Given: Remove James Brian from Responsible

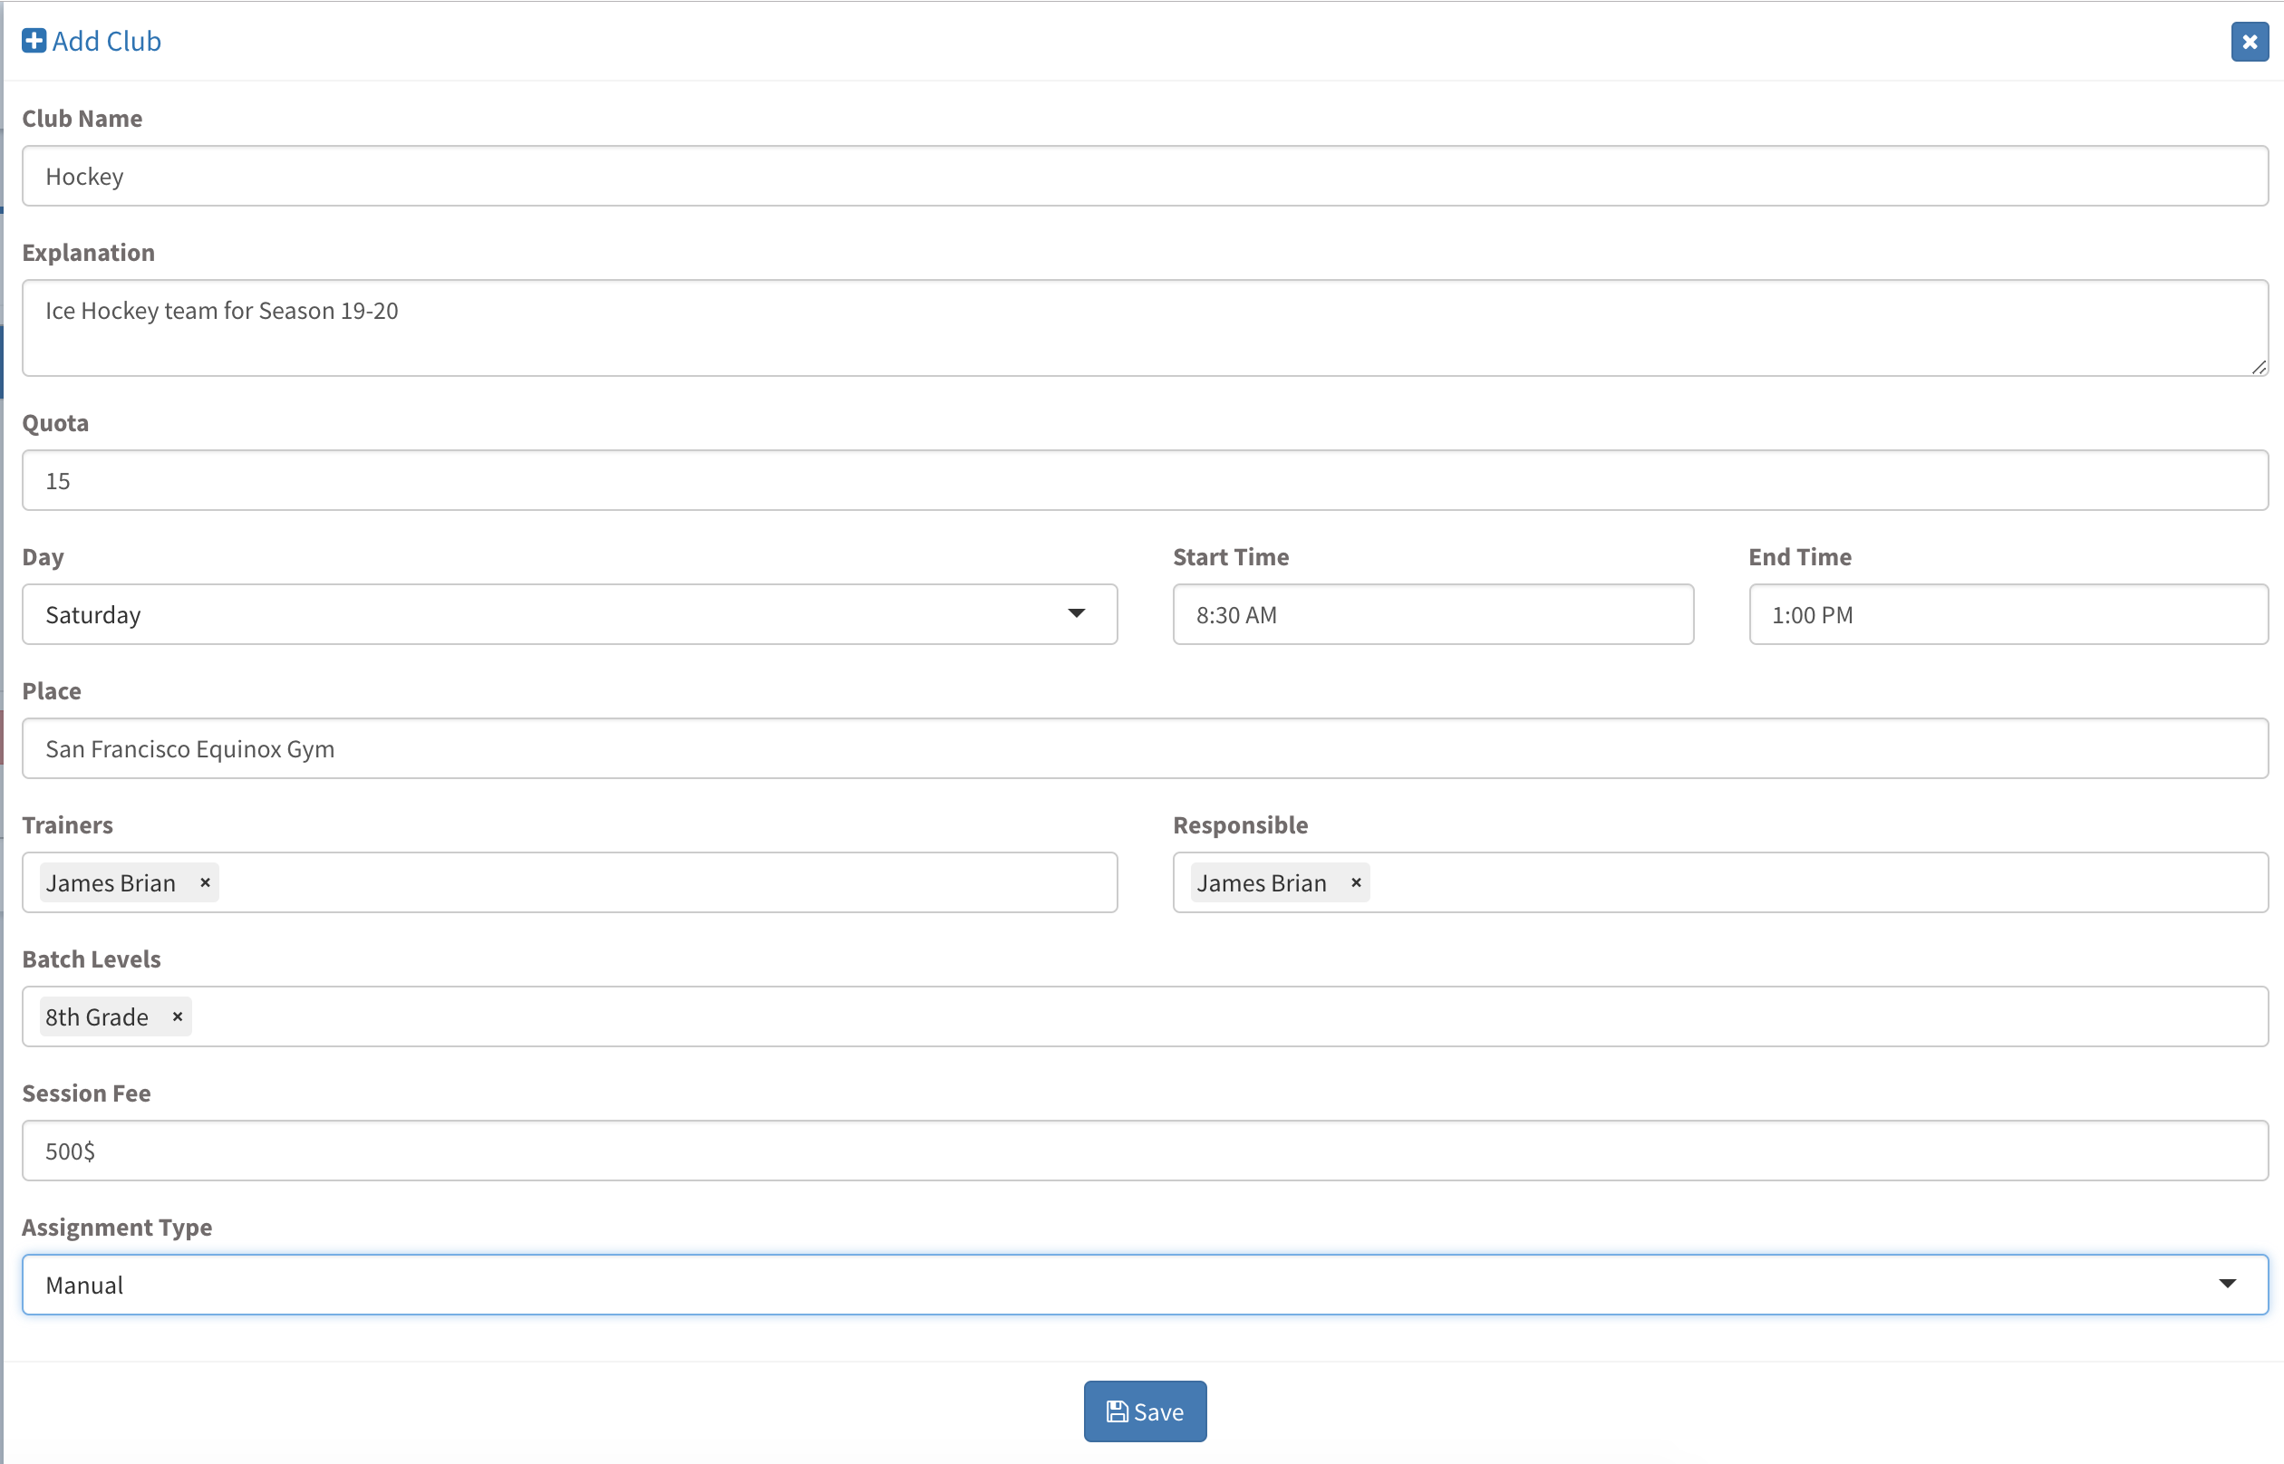Looking at the screenshot, I should tap(1356, 882).
